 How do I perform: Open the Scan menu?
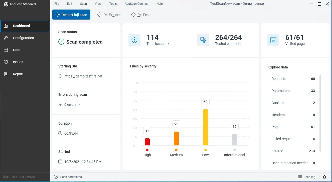(x=83, y=4)
